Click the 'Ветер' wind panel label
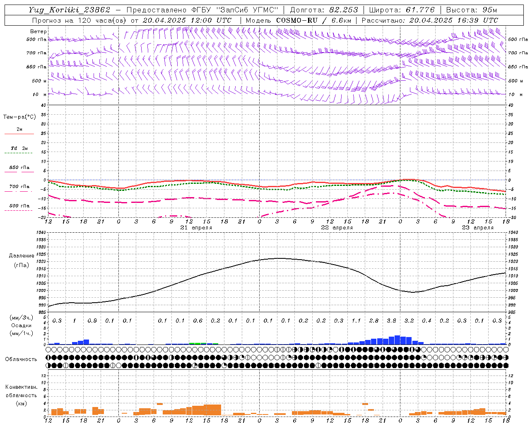 click(39, 31)
